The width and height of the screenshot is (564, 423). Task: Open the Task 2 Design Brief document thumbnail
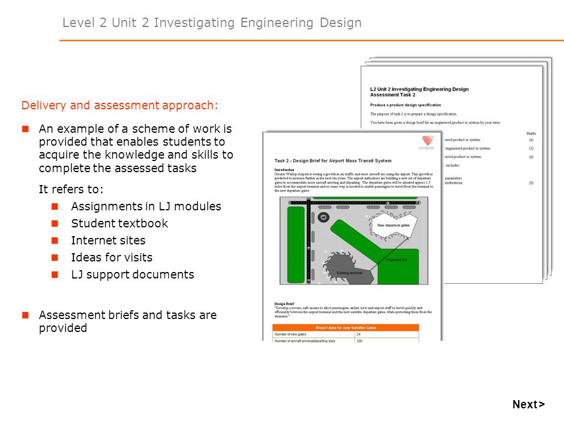pyautogui.click(x=352, y=236)
